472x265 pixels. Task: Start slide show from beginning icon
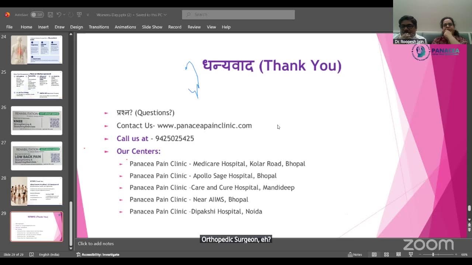click(x=79, y=15)
